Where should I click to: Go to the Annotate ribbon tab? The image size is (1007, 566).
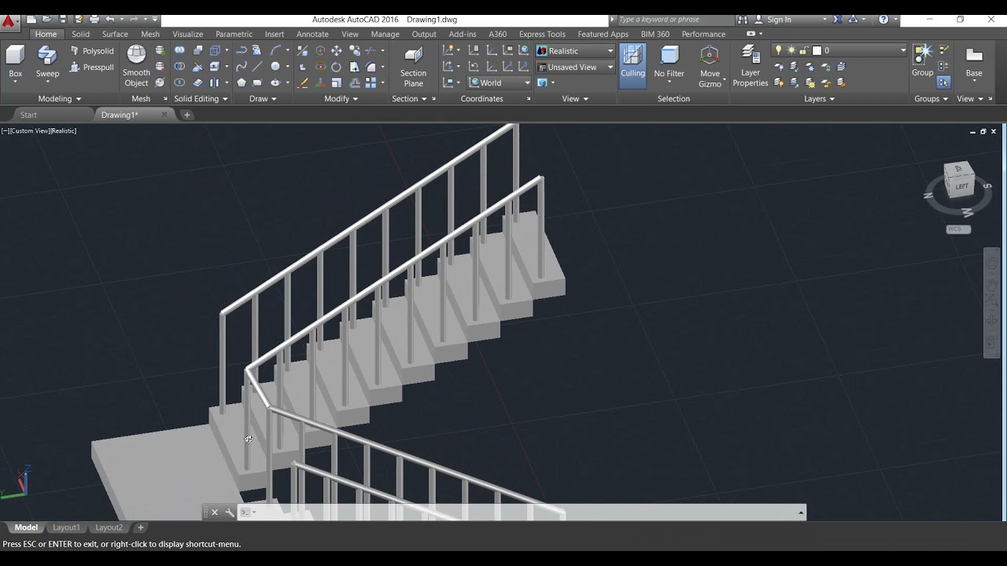click(312, 34)
